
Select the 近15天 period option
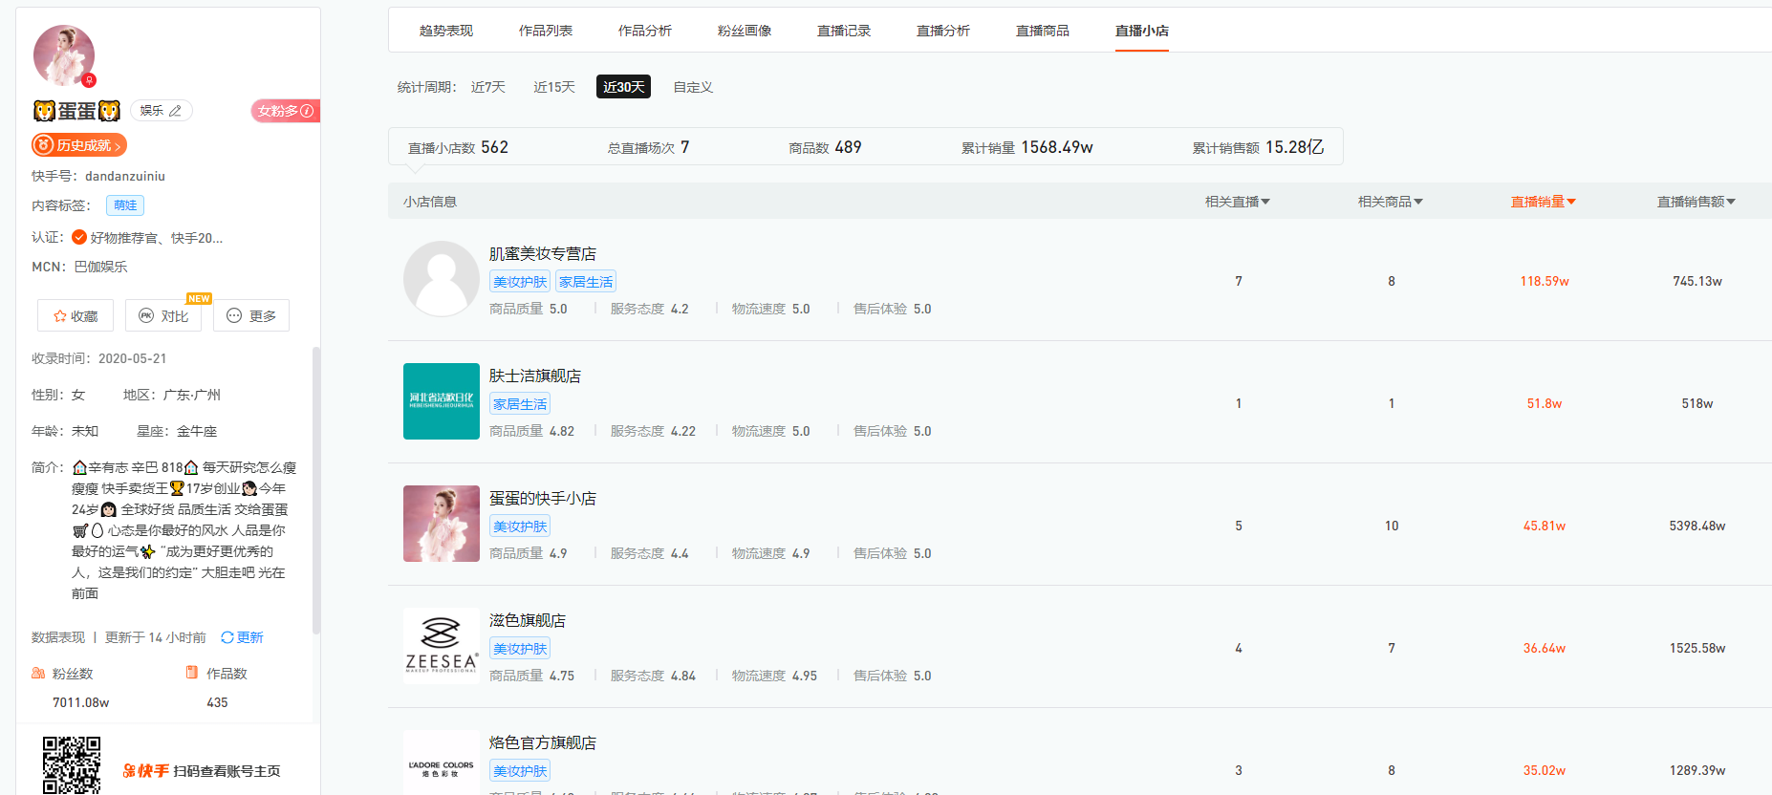coord(554,87)
